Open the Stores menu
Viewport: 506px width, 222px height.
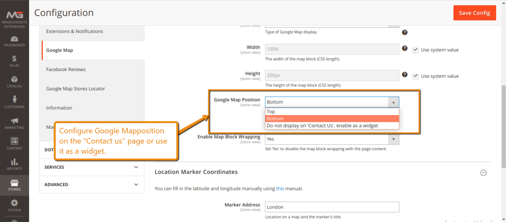[14, 185]
